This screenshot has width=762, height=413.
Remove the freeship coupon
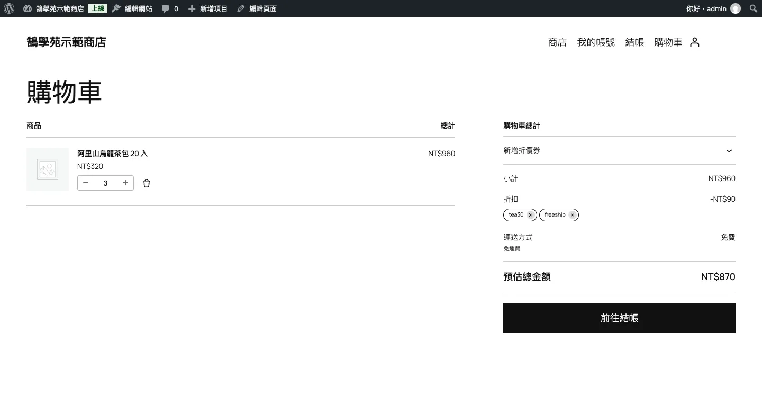tap(572, 215)
